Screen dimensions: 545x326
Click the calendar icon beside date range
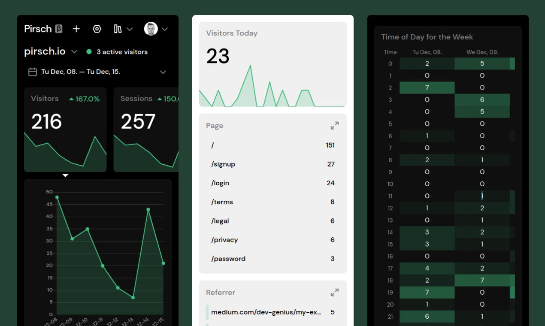(33, 72)
